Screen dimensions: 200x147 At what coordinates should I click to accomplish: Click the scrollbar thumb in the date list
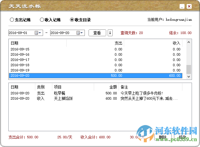click(x=189, y=70)
